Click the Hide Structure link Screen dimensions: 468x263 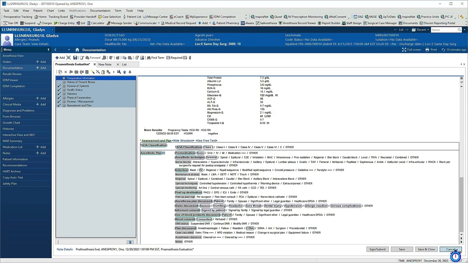184,141
